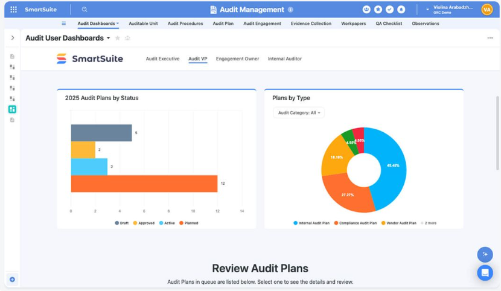Click the bottom sidebar document icon
The width and height of the screenshot is (501, 291).
coord(12,120)
